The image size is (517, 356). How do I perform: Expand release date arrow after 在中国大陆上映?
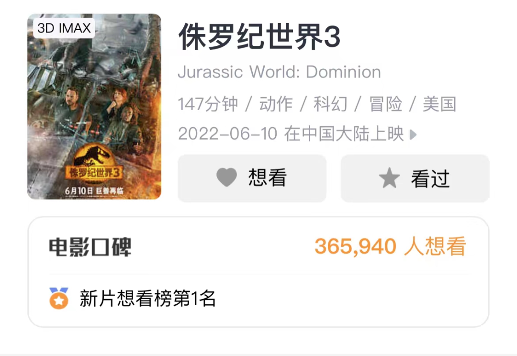pyautogui.click(x=413, y=134)
